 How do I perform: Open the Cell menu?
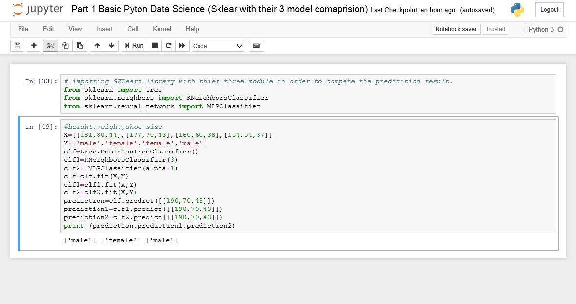133,29
